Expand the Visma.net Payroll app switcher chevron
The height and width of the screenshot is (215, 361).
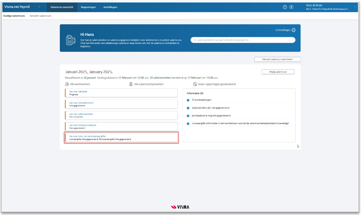tap(39, 7)
